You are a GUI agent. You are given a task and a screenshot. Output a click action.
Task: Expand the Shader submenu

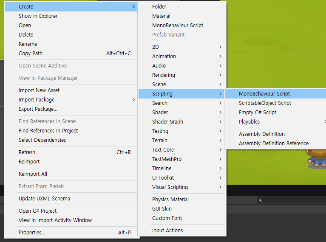click(x=182, y=113)
